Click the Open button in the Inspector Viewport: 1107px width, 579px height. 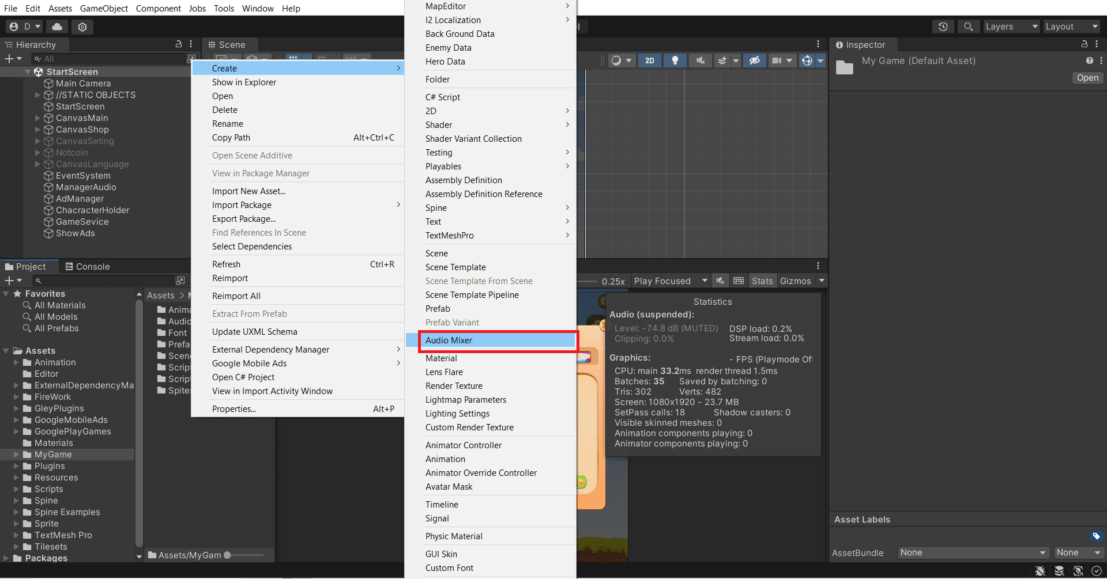[x=1087, y=78]
